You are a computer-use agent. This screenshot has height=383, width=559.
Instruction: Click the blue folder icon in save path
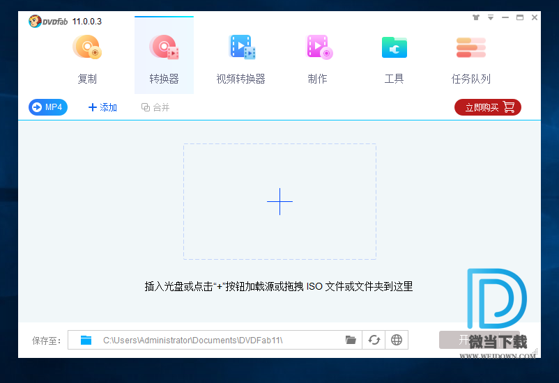pyautogui.click(x=86, y=341)
